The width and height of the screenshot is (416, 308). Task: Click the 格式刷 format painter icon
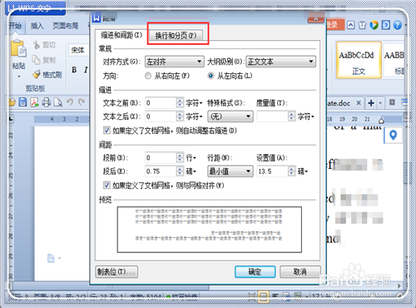click(x=37, y=74)
